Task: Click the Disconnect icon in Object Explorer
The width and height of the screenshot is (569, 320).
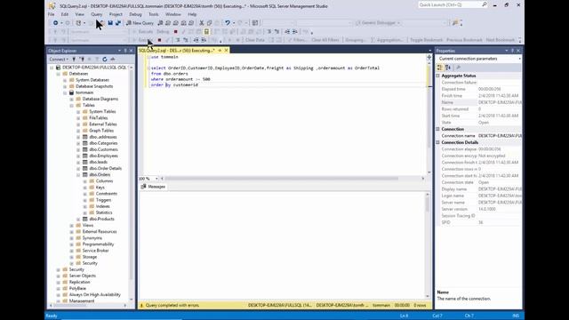Action: 82,59
